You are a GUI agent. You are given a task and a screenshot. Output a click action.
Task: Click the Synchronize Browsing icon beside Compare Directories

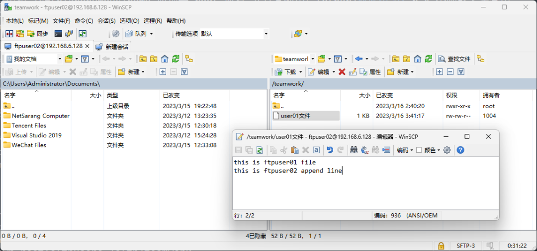[20, 33]
